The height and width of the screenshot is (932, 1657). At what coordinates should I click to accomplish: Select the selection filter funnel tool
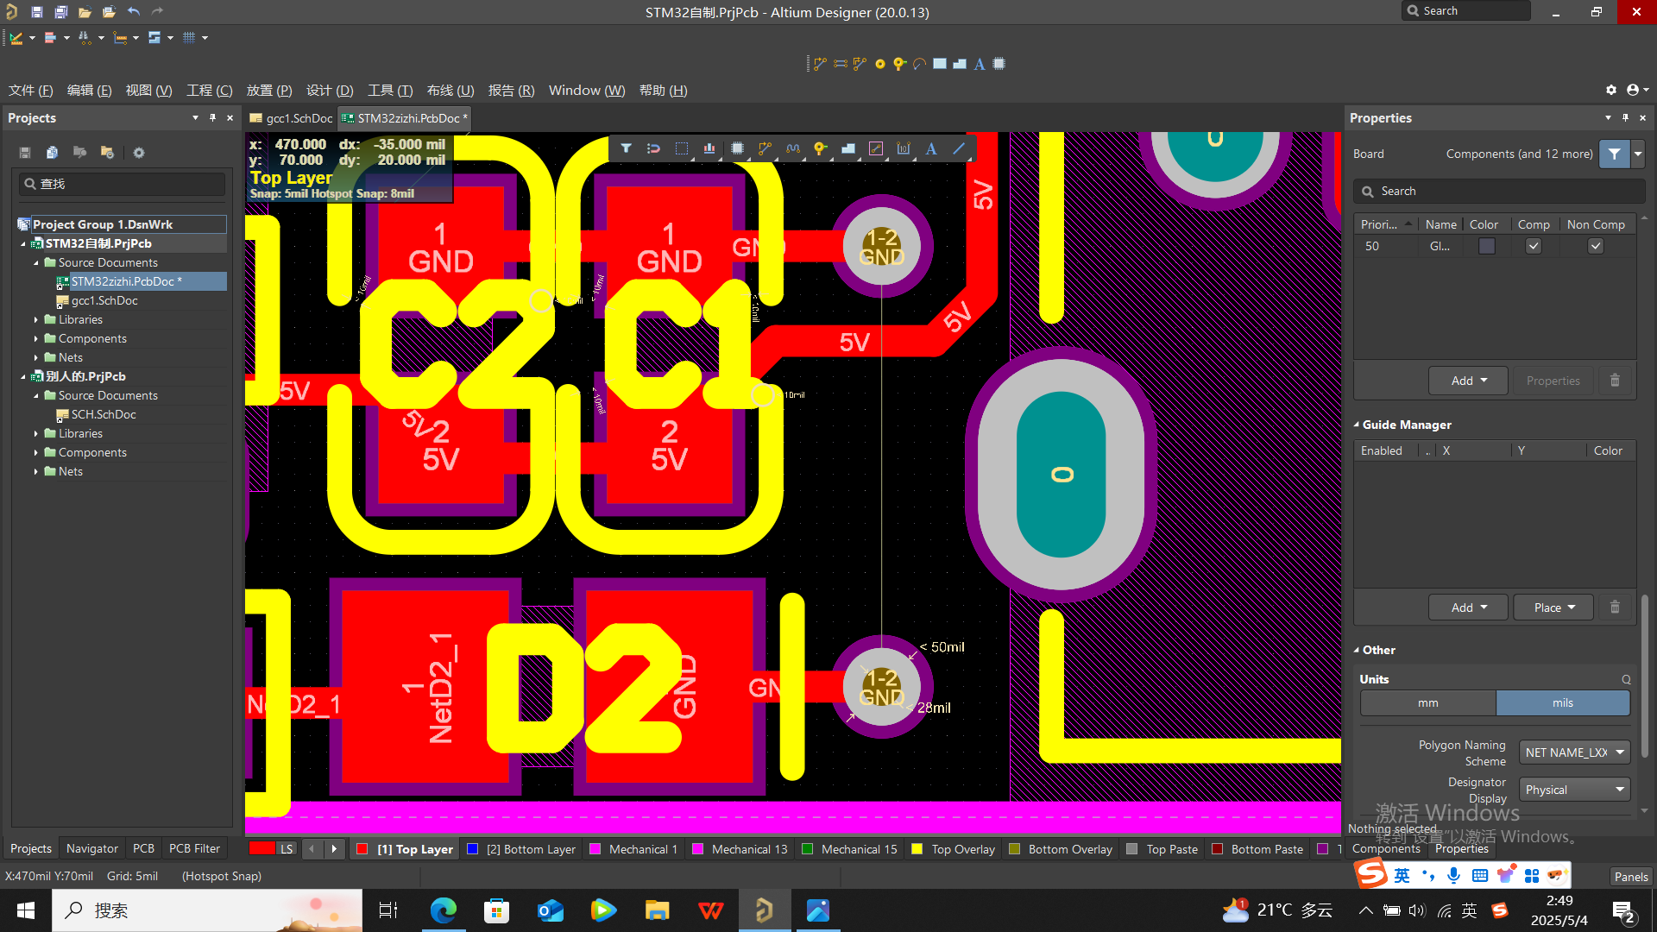pos(626,148)
